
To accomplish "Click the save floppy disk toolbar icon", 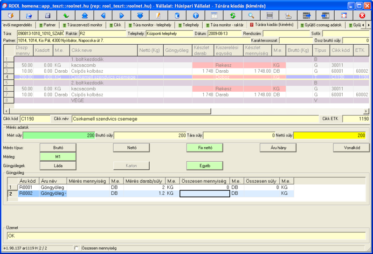I will (47, 16).
